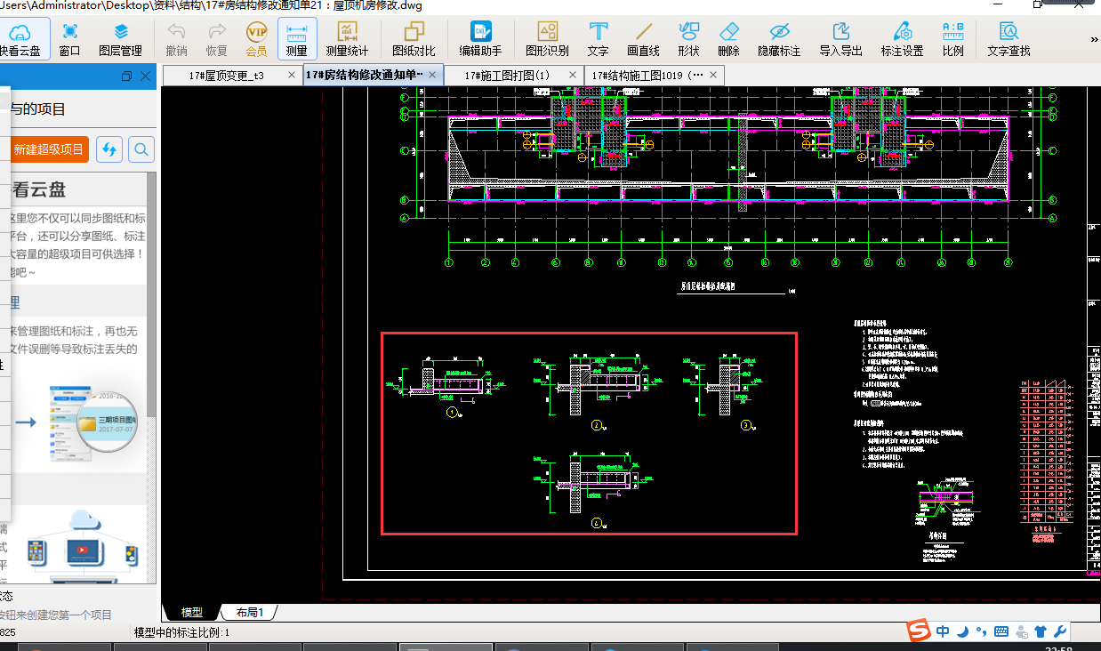Image resolution: width=1101 pixels, height=651 pixels.
Task: Open the VIP 会员 membership icon
Action: click(256, 40)
